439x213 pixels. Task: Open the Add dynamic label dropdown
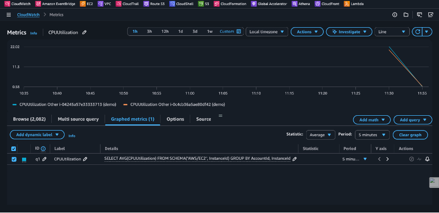37,135
